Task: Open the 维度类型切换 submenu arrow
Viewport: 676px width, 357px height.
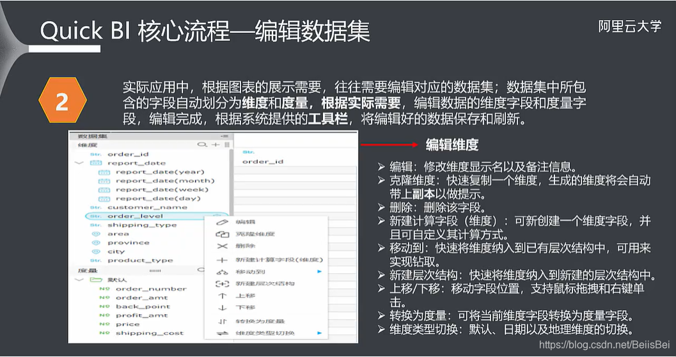Action: (x=320, y=333)
